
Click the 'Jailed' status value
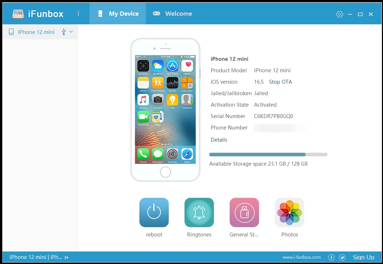(x=261, y=93)
